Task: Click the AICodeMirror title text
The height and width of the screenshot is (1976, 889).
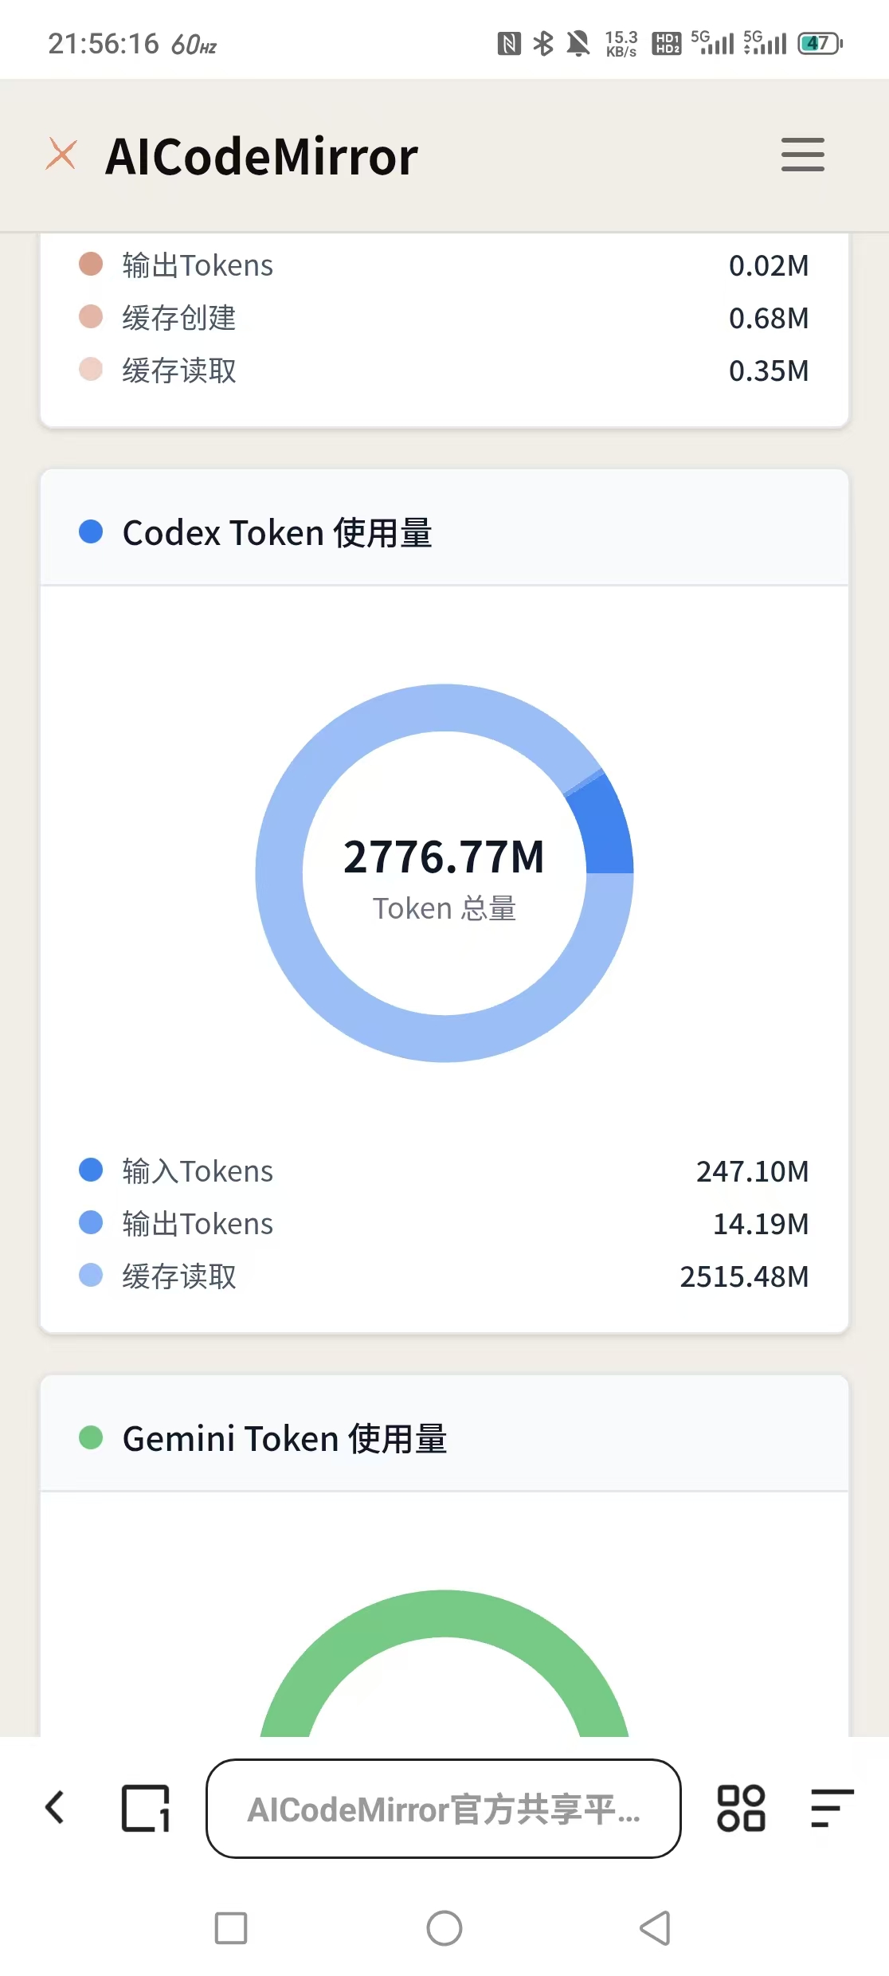Action: click(261, 156)
